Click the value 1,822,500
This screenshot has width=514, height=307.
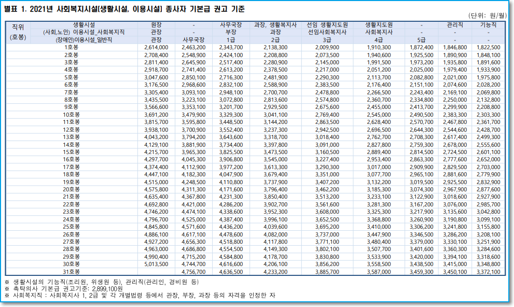[489, 48]
